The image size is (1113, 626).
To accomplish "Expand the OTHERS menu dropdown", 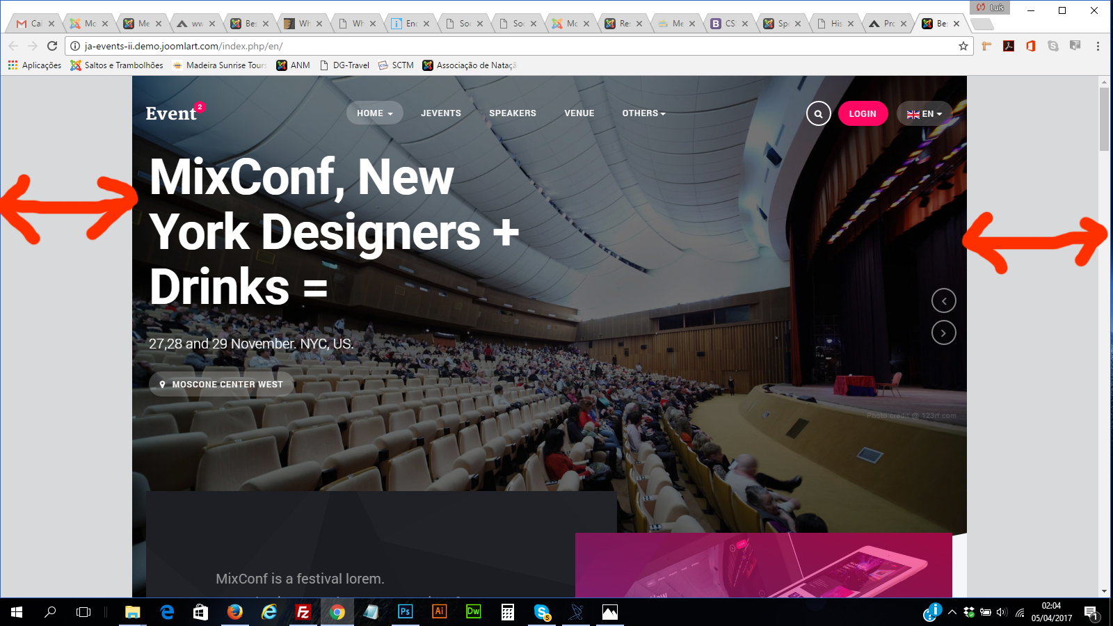I will [x=643, y=113].
